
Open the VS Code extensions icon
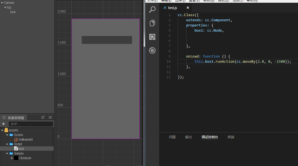[x=152, y=37]
